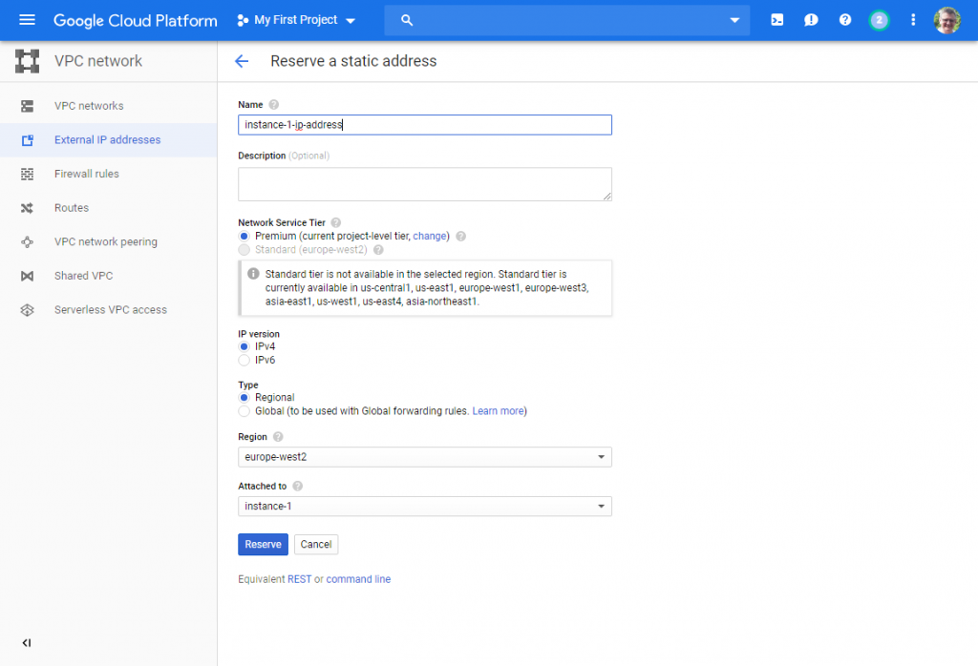Click the Cancel button
The width and height of the screenshot is (978, 666).
[316, 545]
